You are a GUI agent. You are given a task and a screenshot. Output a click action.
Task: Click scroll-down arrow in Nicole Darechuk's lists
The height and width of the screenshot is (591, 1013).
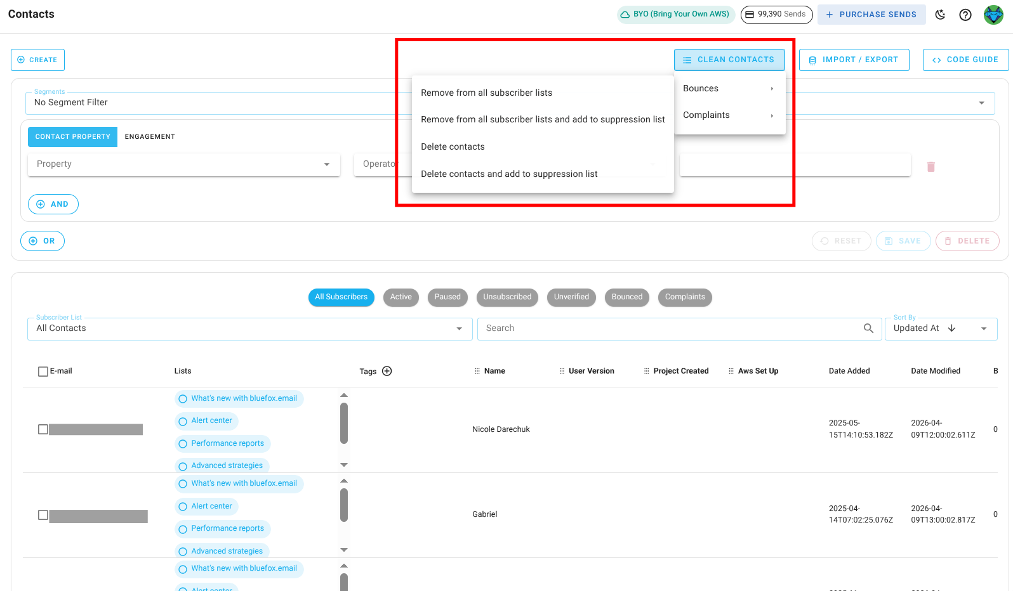click(x=344, y=465)
